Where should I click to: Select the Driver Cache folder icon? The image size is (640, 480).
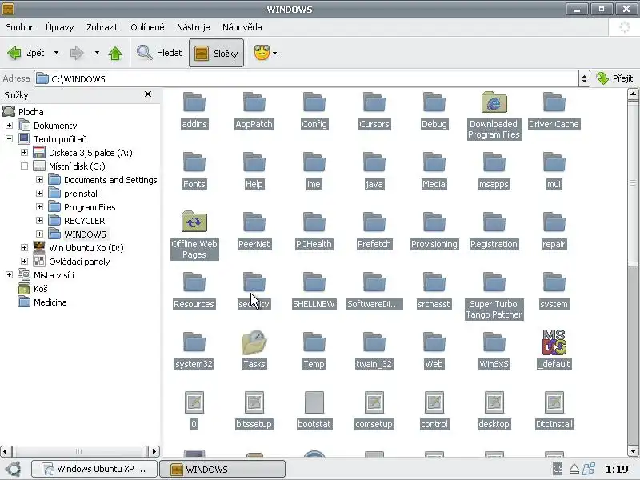coord(554,102)
